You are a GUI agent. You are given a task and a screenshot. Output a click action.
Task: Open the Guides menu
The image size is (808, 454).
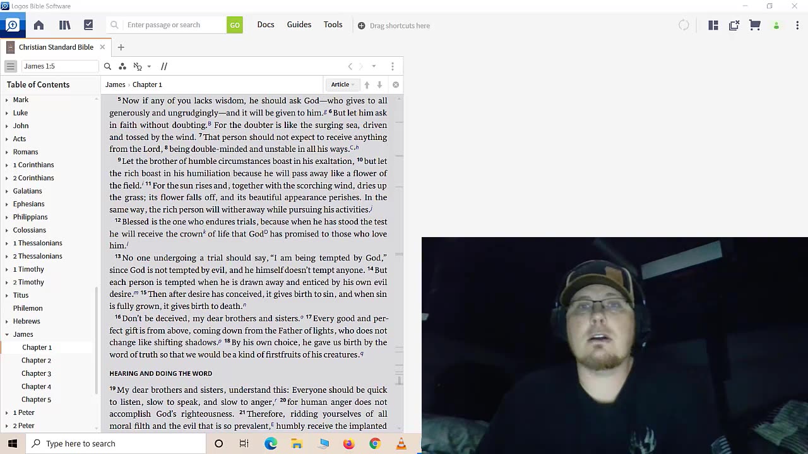click(299, 25)
